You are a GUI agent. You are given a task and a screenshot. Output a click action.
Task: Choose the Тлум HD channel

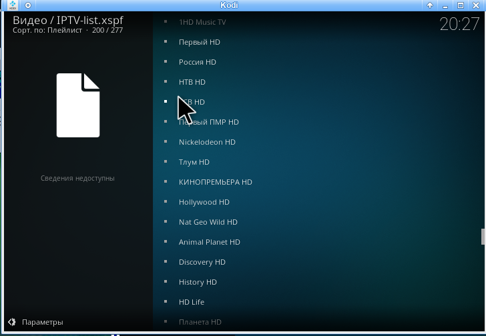(x=194, y=162)
